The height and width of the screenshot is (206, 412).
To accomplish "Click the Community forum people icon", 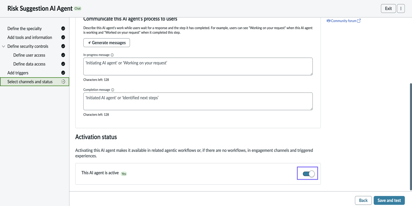I will click(x=328, y=21).
